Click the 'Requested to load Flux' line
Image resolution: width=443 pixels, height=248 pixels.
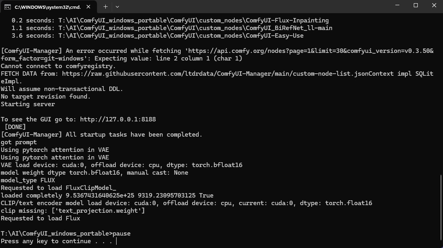pyautogui.click(x=40, y=218)
